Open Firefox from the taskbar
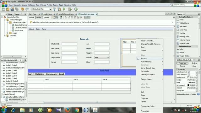 [67, 110]
